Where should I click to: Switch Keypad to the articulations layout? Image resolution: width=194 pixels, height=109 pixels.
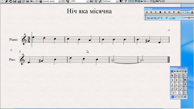(180, 71)
